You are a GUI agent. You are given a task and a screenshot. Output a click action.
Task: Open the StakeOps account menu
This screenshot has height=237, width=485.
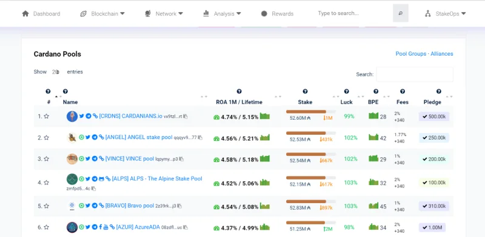[x=446, y=13]
